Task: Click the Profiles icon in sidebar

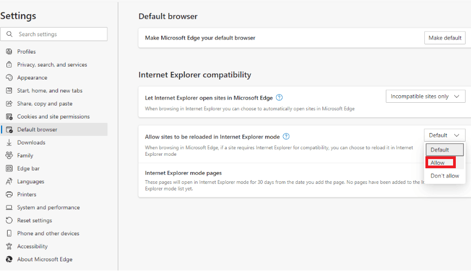Action: [9, 52]
